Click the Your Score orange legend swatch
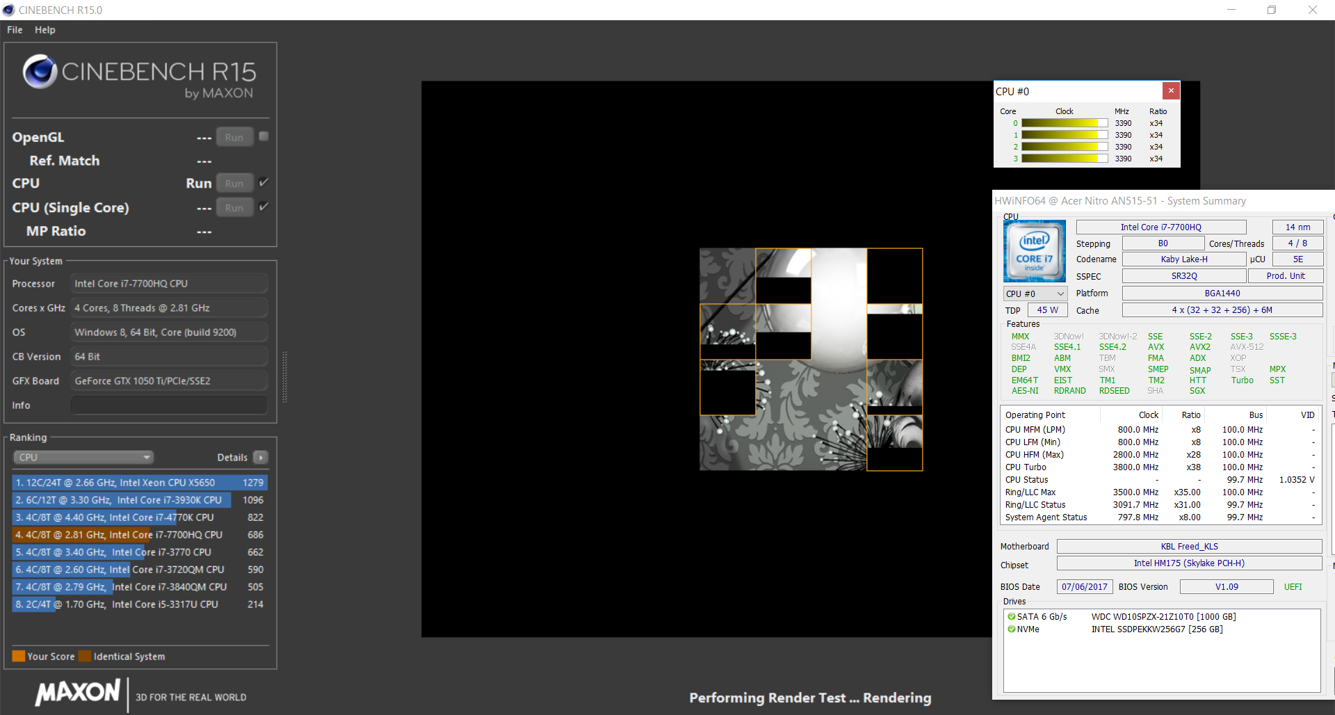 tap(19, 656)
